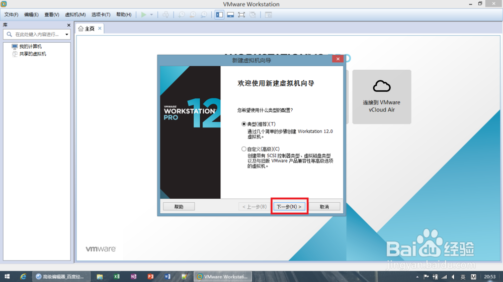The height and width of the screenshot is (282, 503).
Task: Open the notepad app taskbar icon
Action: (x=184, y=276)
